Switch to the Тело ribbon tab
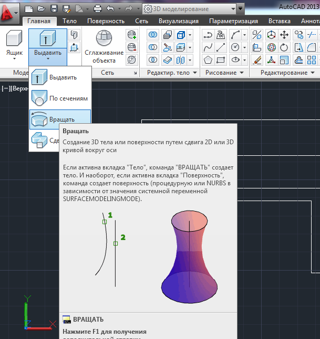 click(69, 21)
